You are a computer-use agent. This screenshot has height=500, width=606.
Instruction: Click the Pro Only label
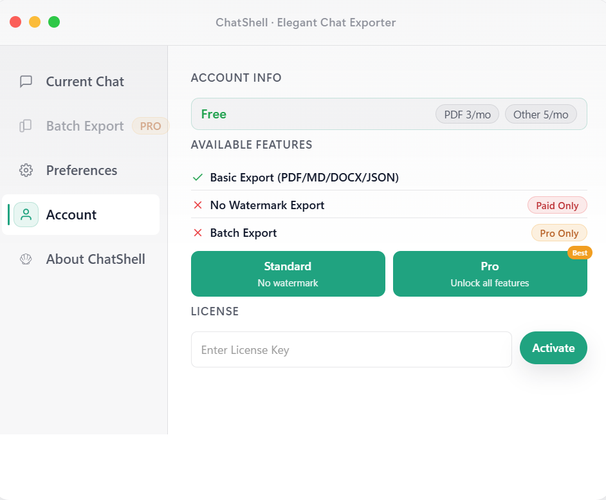tap(559, 233)
